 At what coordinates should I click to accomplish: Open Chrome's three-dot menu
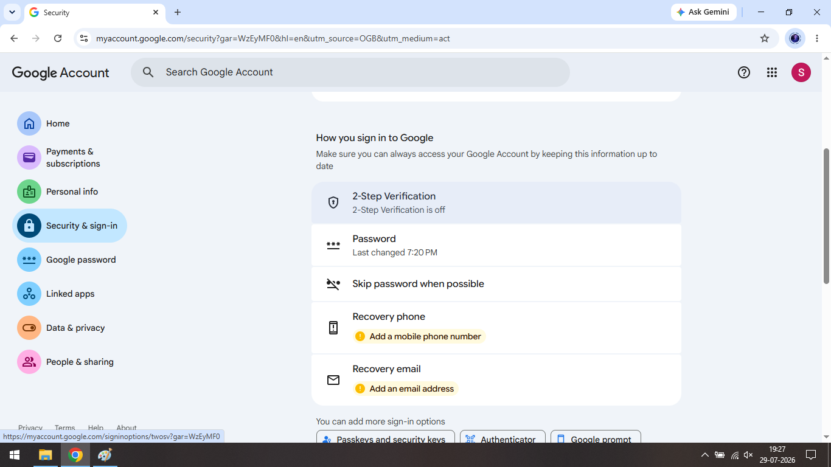817,38
